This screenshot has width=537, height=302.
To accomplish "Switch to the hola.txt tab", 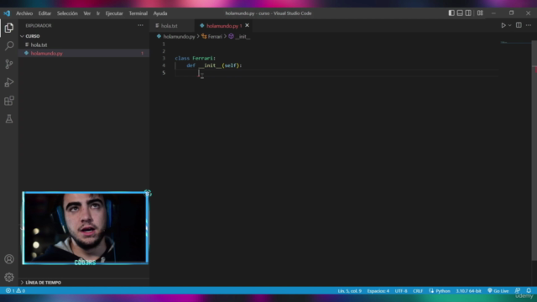I will pyautogui.click(x=169, y=26).
